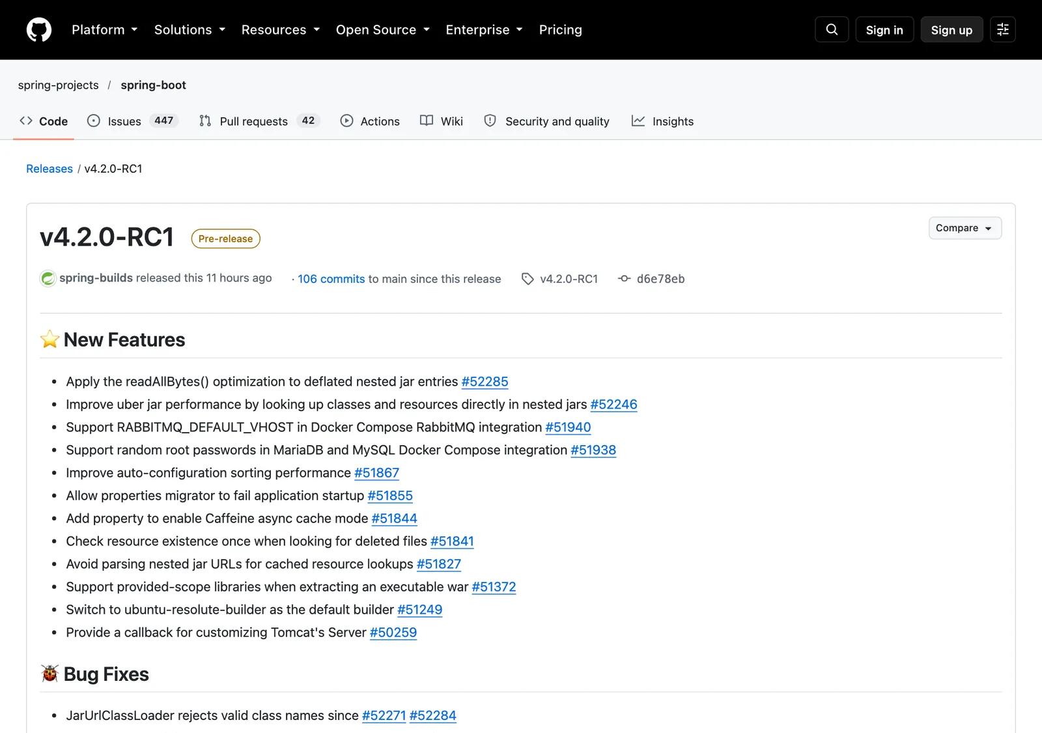Screen dimensions: 1042x733
Task: Open issue #51867
Action: point(376,473)
